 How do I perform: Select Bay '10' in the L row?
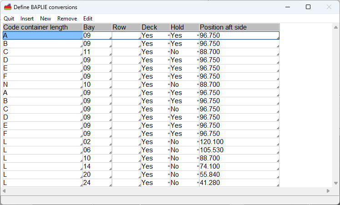pyautogui.click(x=97, y=158)
